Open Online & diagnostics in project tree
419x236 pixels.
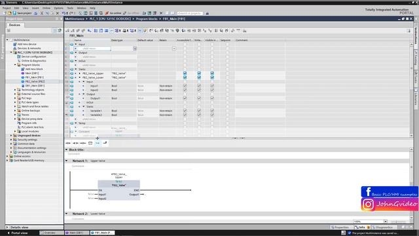point(33,61)
